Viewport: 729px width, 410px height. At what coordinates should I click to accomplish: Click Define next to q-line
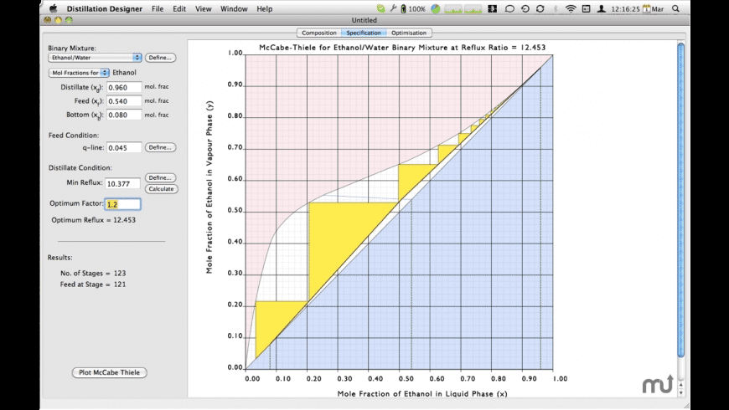pyautogui.click(x=160, y=147)
